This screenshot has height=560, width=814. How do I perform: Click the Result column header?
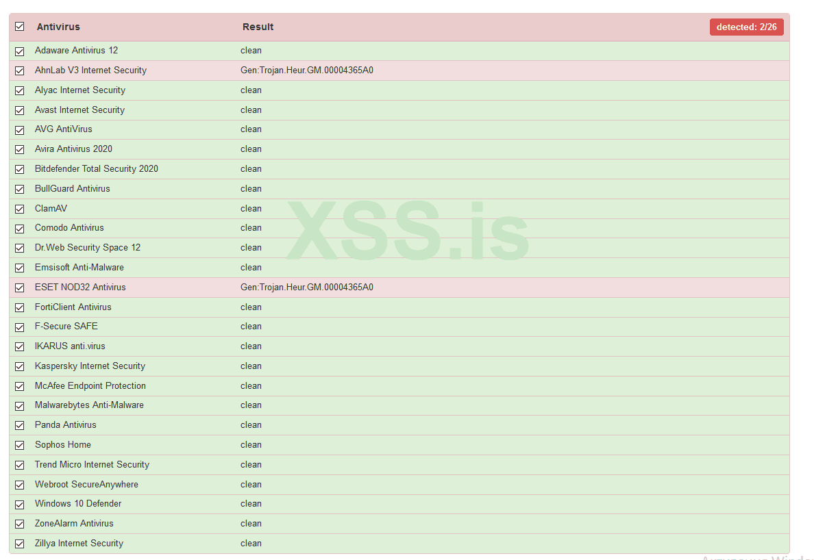(258, 27)
